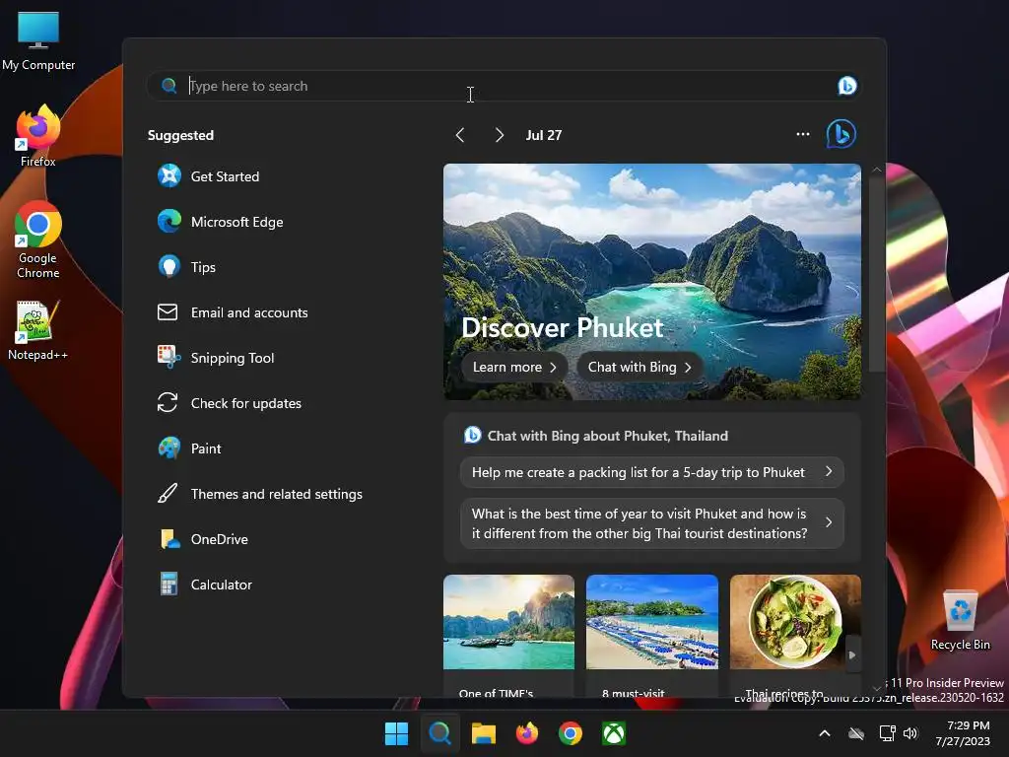Click the Suggested heading text

[x=181, y=135]
